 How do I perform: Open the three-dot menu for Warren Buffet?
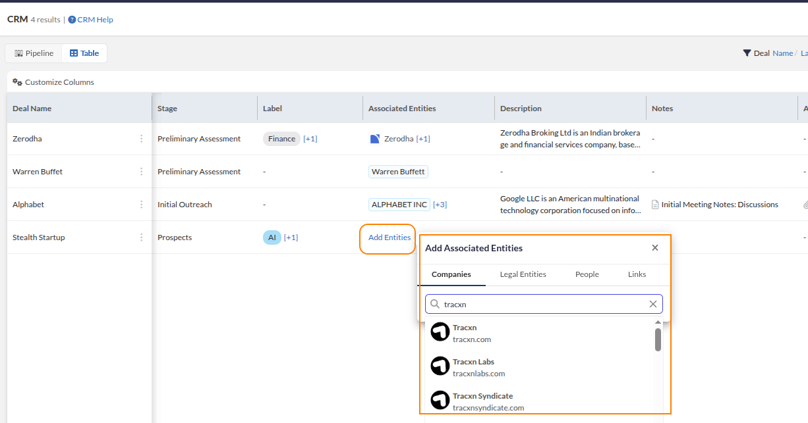tap(141, 172)
